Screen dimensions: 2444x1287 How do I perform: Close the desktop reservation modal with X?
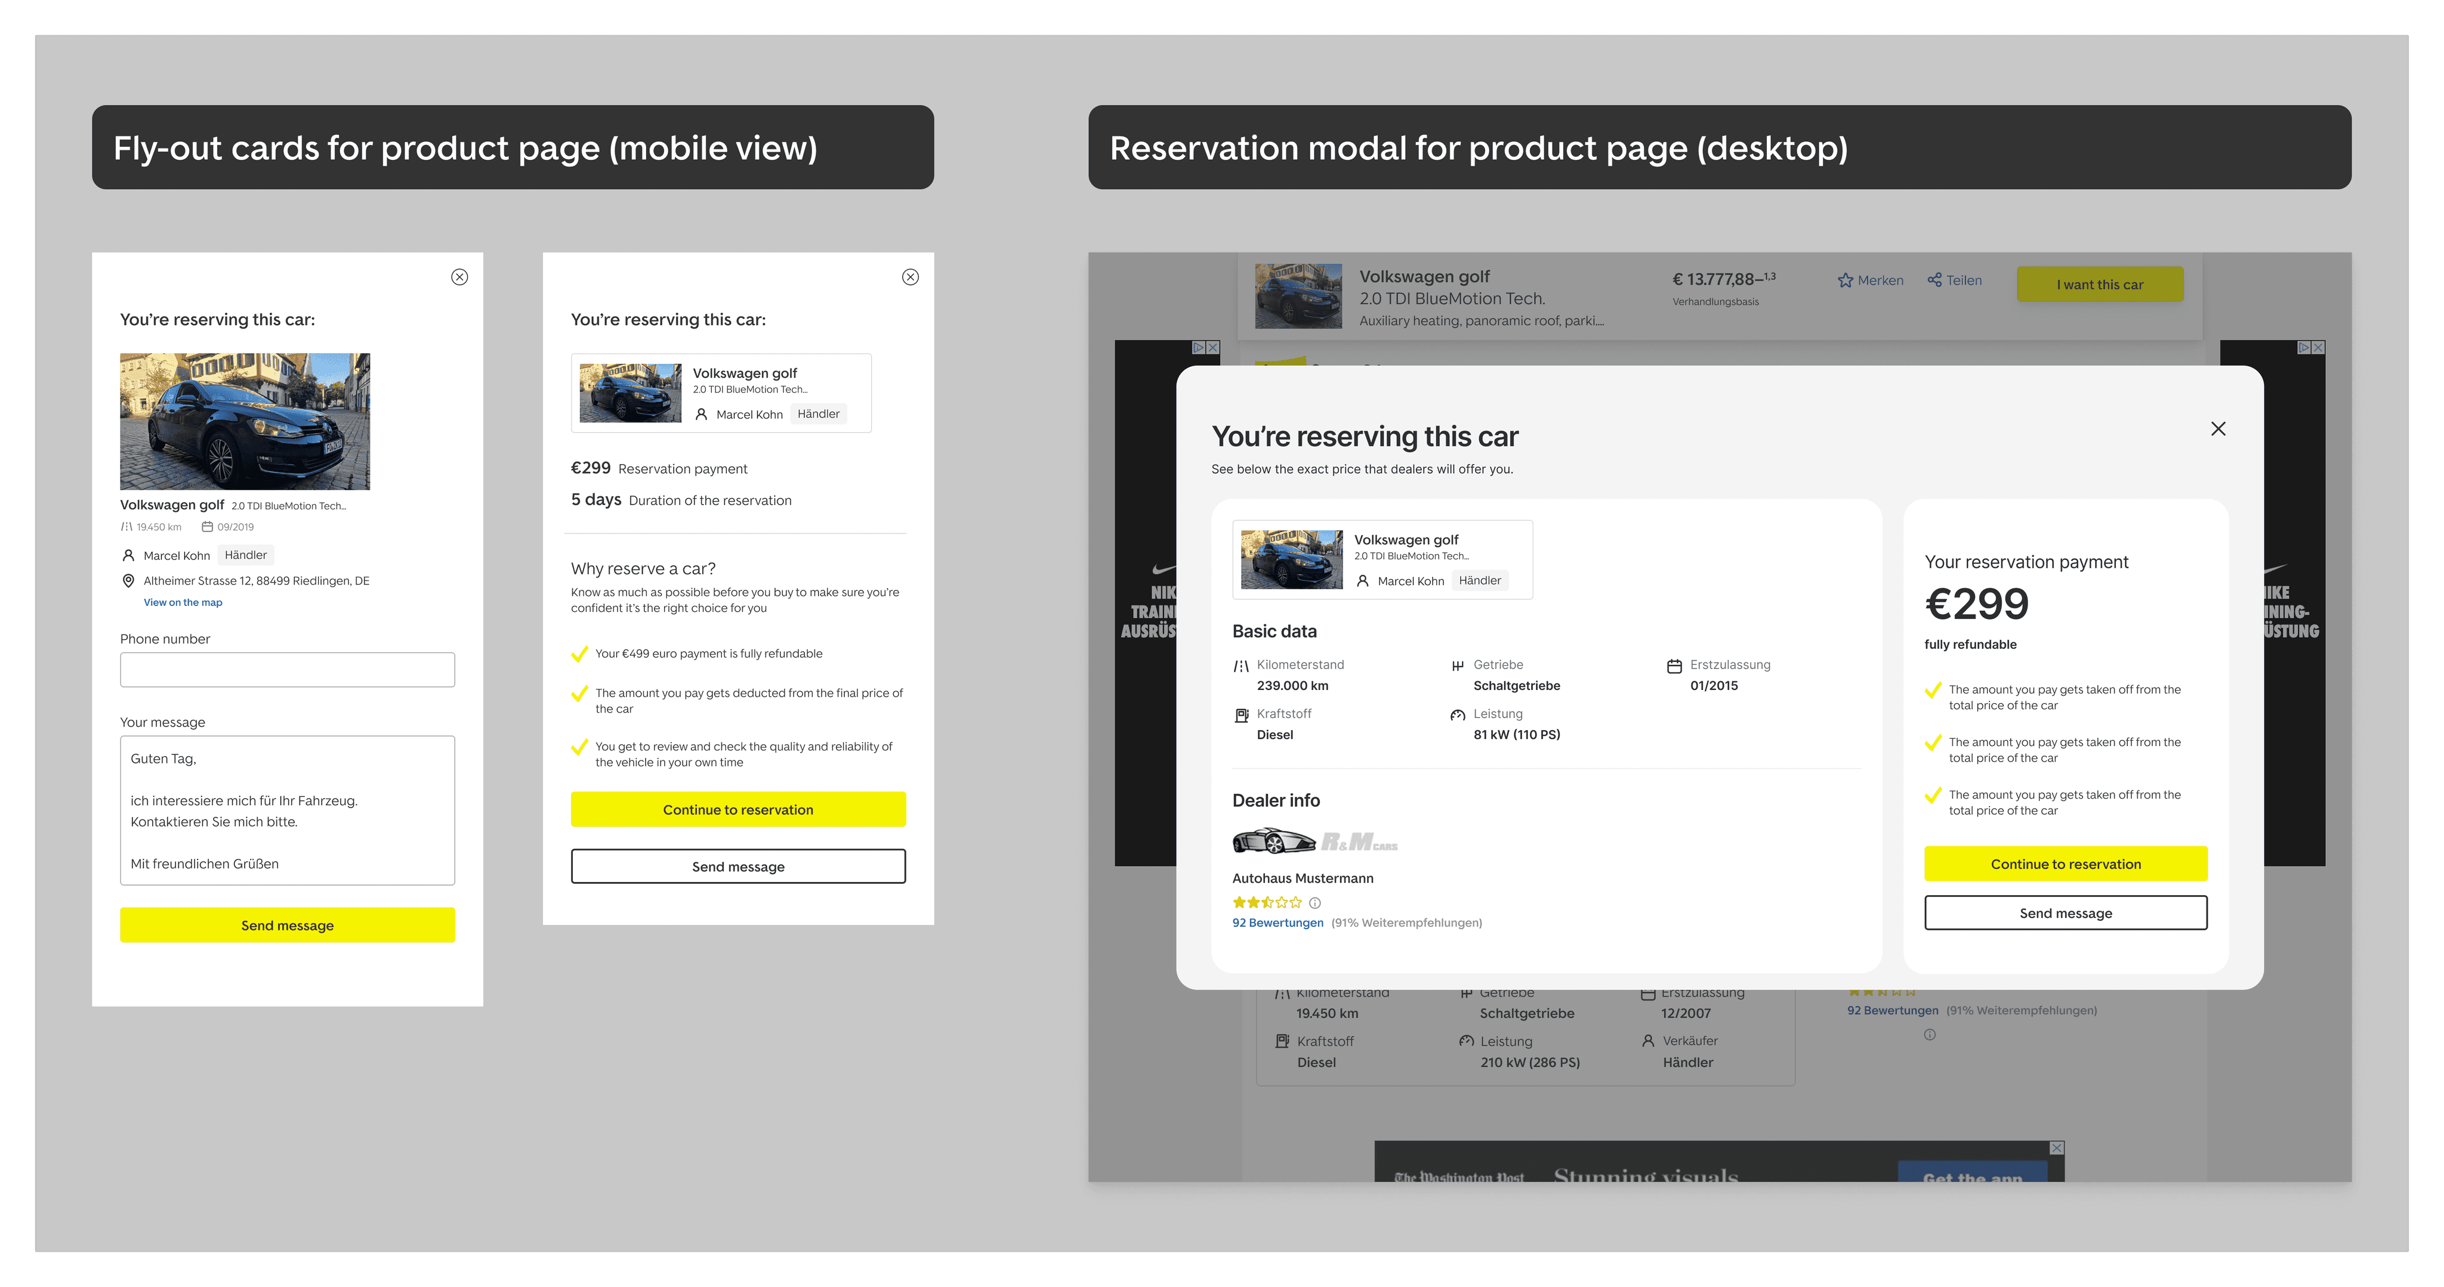click(2217, 429)
